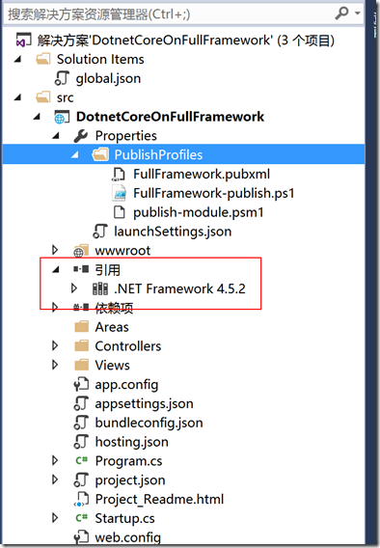Click the src folder icon

[43, 96]
